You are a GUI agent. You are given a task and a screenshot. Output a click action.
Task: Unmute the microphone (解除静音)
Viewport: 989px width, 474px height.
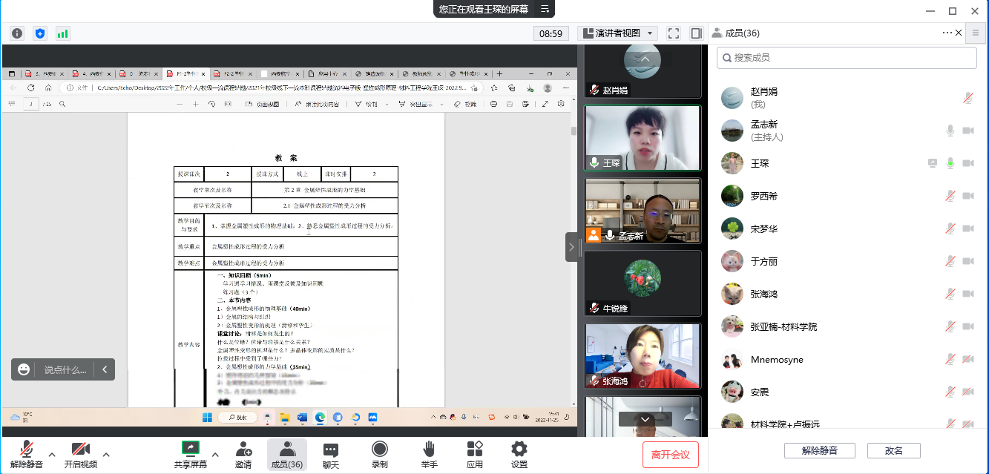click(27, 454)
